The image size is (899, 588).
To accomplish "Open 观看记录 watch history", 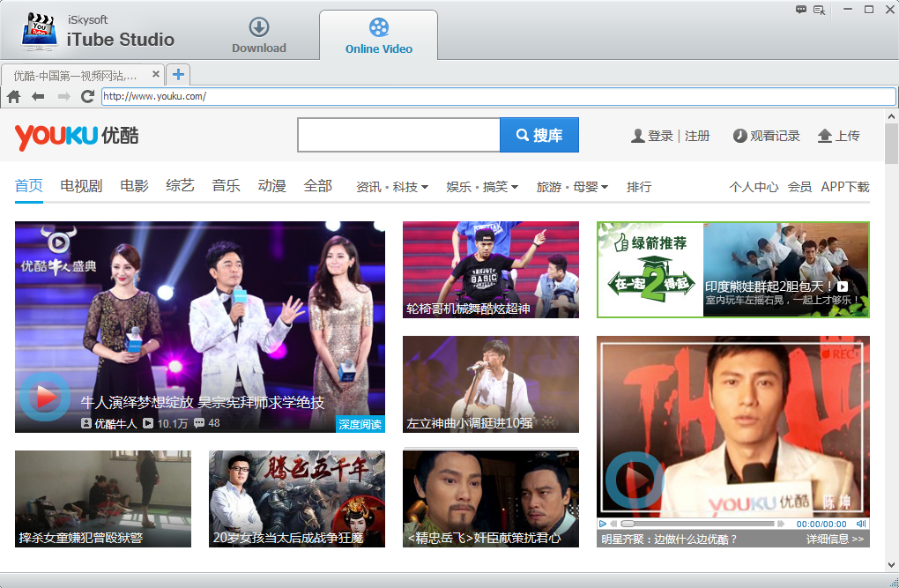I will pos(767,136).
